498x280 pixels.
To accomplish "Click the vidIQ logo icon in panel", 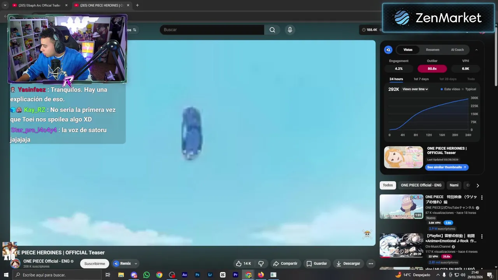I will click(388, 50).
